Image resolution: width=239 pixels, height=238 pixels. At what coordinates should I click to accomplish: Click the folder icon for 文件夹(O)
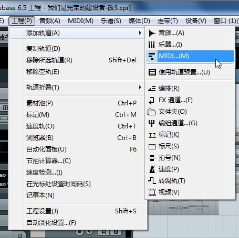pos(151,112)
